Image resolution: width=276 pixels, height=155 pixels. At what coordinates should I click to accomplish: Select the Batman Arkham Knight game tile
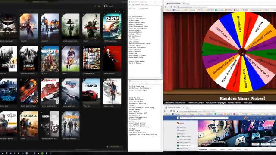[x=8, y=26]
